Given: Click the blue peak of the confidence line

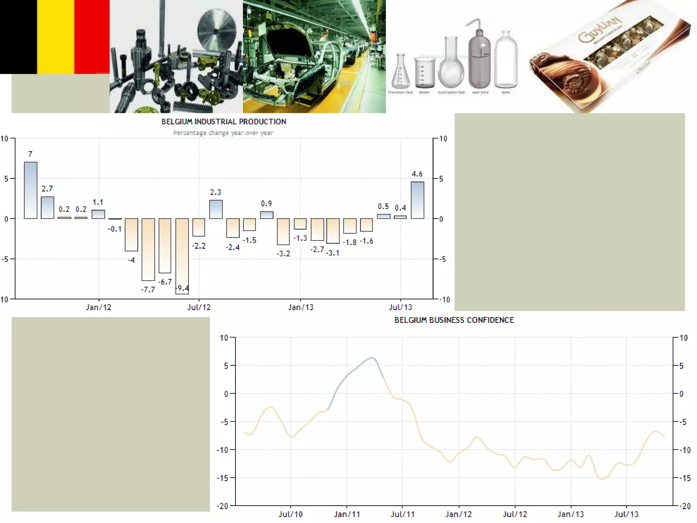Looking at the screenshot, I should click(x=372, y=358).
